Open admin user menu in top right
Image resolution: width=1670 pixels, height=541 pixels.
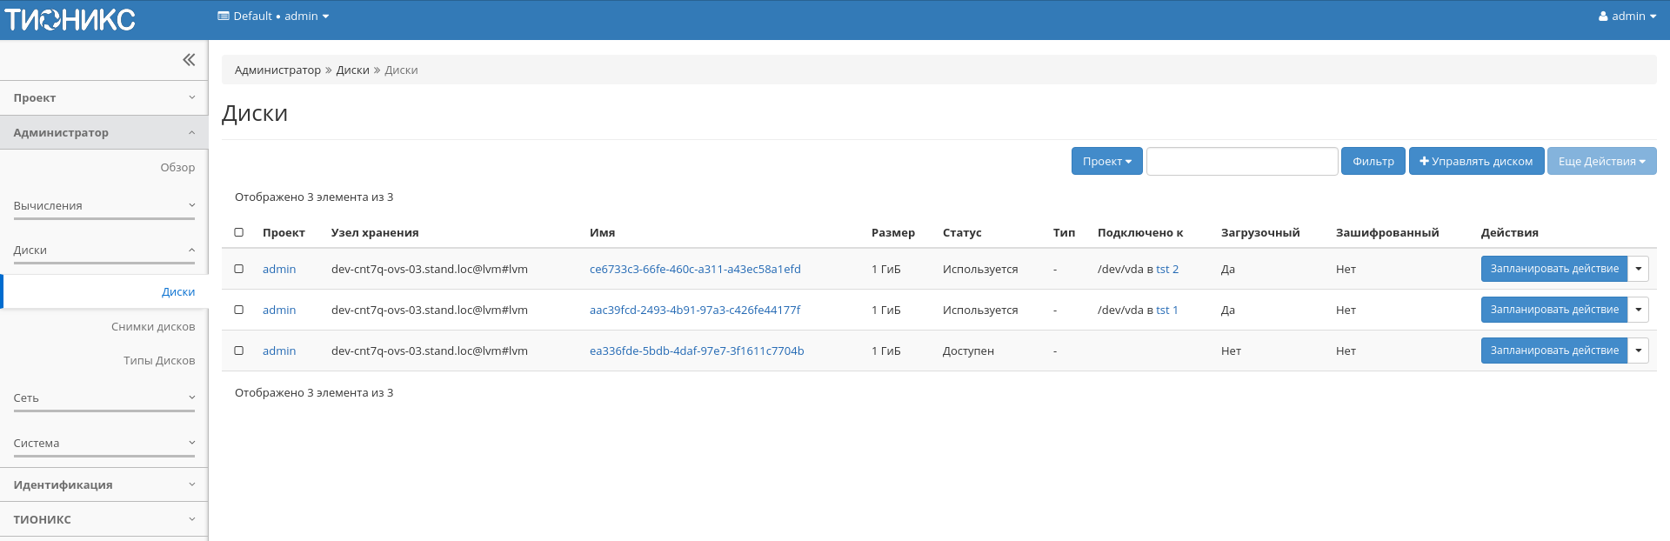tap(1627, 17)
